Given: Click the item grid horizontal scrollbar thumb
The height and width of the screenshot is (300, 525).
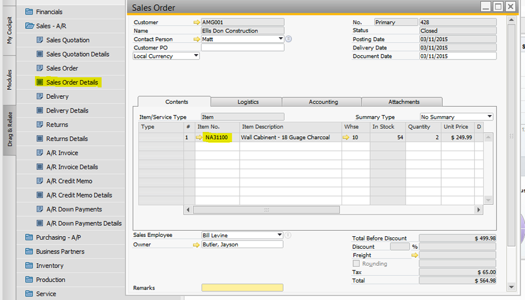Looking at the screenshot, I should [x=266, y=210].
